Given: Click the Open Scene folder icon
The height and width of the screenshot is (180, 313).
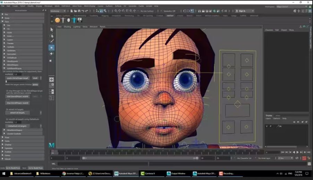Looking at the screenshot, I should pyautogui.click(x=75, y=11).
